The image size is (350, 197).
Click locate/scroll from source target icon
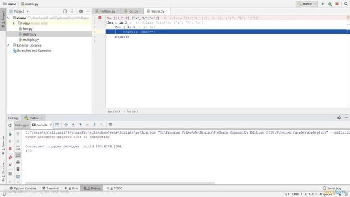[x=65, y=11]
